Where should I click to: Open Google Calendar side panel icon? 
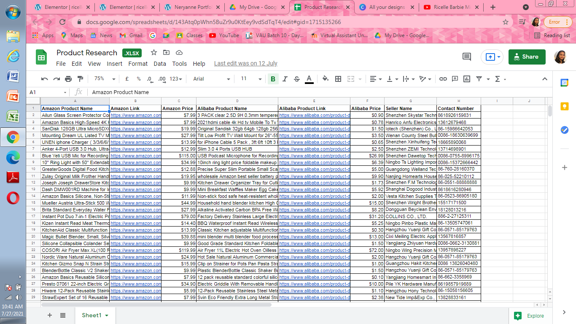pos(565,83)
